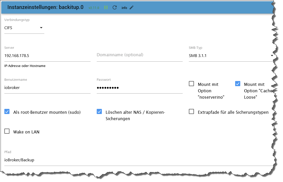Screen dimensions: 283x182
Task: Click into the Benutzername field
Action: click(47, 88)
